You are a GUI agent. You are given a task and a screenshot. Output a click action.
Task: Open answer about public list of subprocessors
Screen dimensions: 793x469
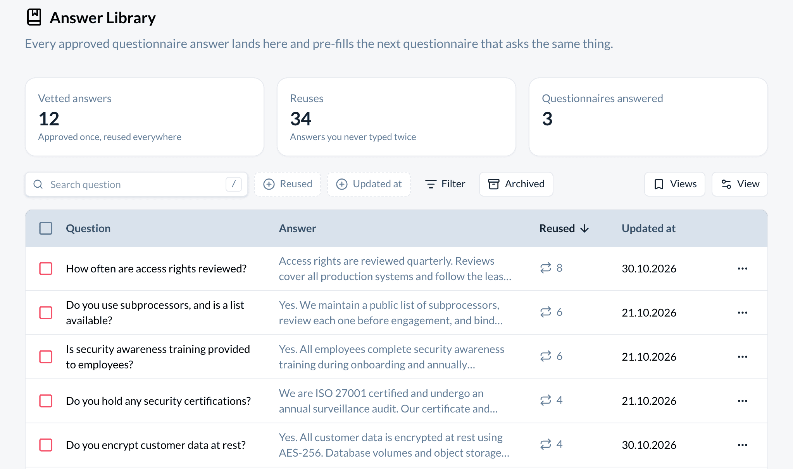391,313
